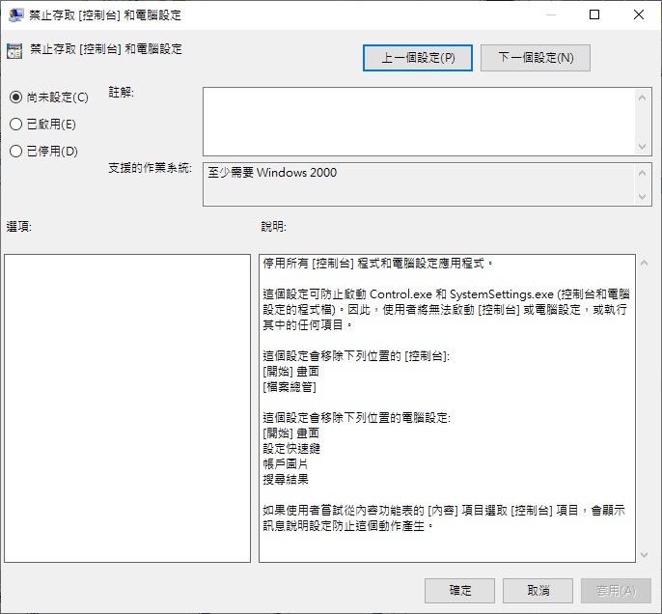The image size is (662, 614).
Task: Click the policy setting icon beside heading
Action: tap(14, 51)
